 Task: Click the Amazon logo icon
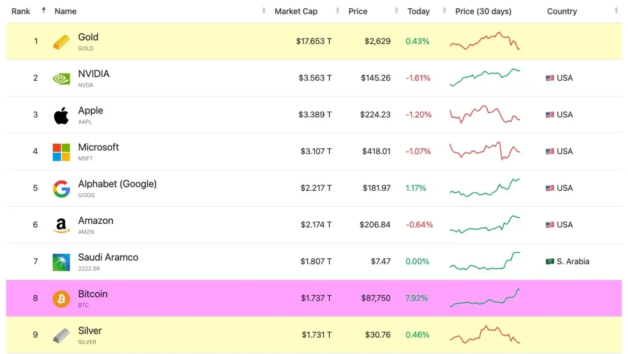(x=61, y=225)
